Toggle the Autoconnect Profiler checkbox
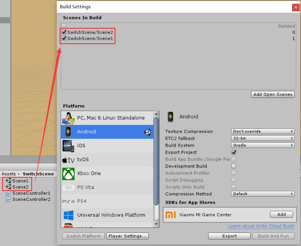Screen dimensions: 301x246 pos(234,173)
